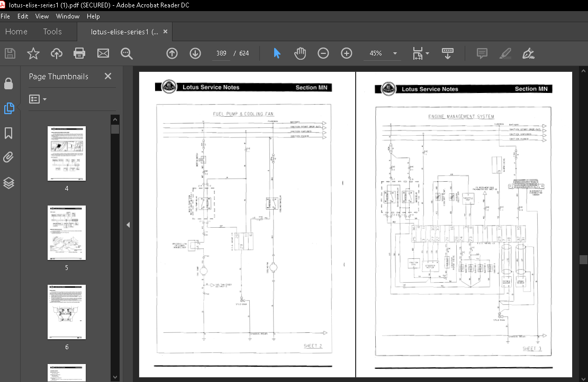This screenshot has height=382, width=588.
Task: Activate the selection arrow tool
Action: tap(277, 53)
